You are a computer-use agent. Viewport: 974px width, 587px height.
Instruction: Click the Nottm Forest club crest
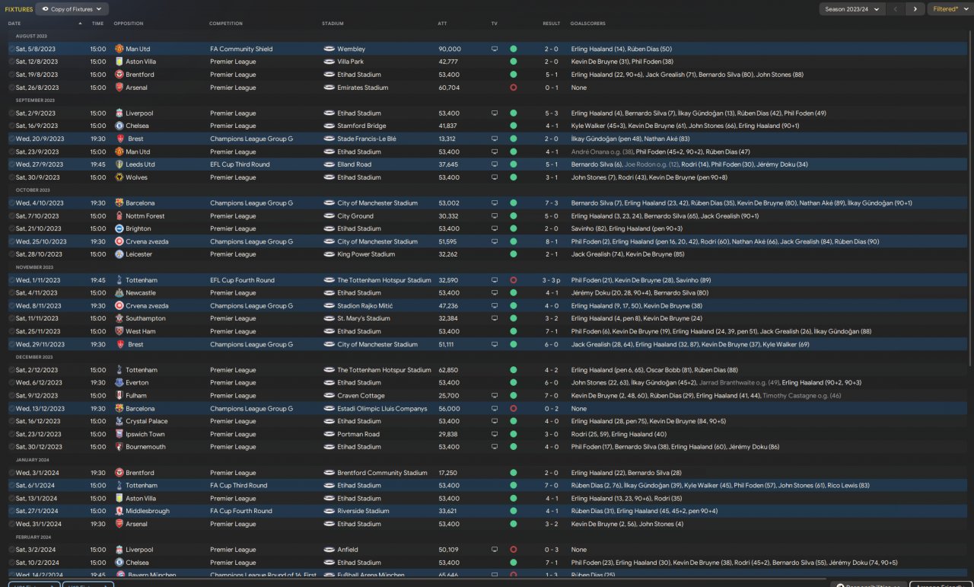[119, 216]
